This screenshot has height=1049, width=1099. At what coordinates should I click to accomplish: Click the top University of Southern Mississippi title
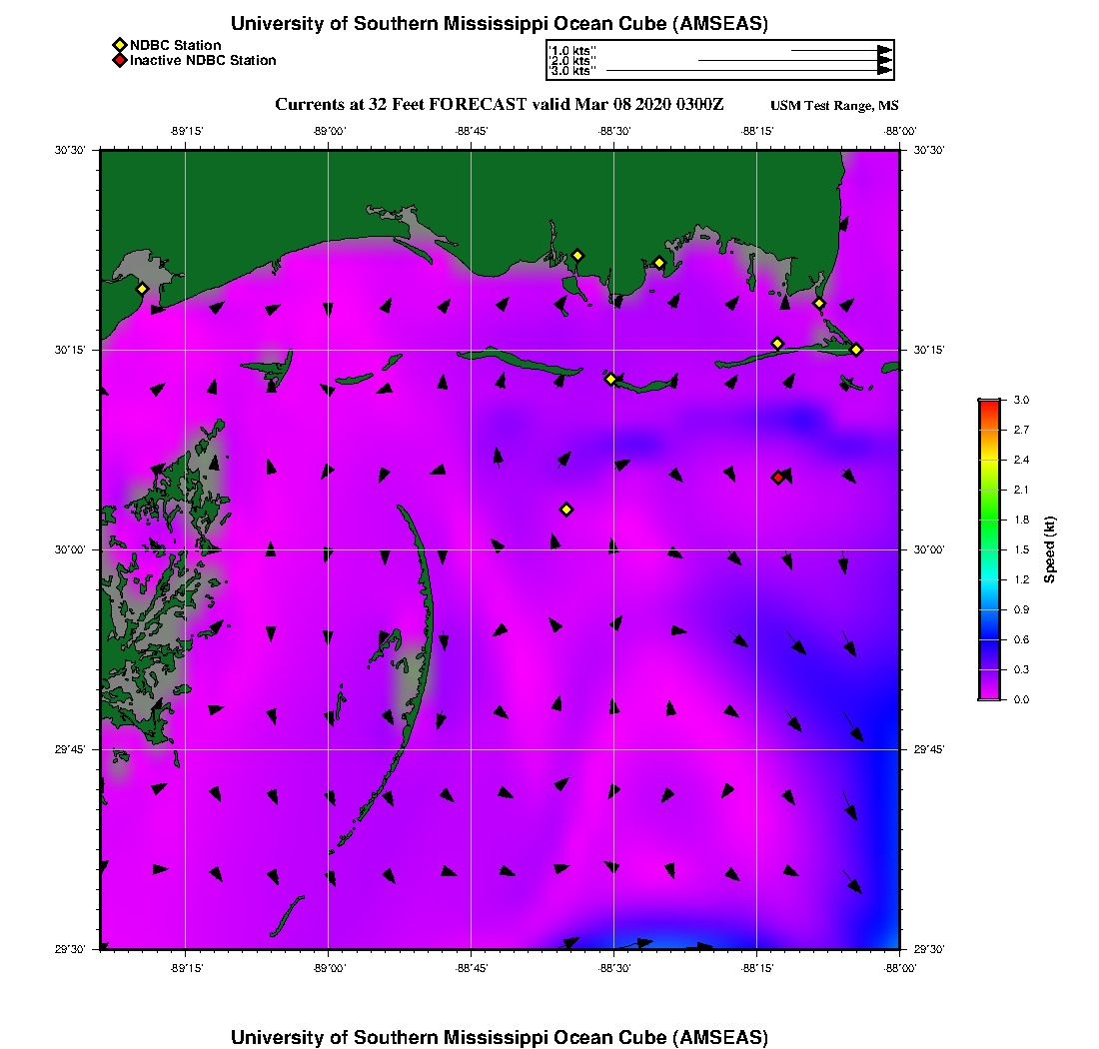(x=500, y=24)
